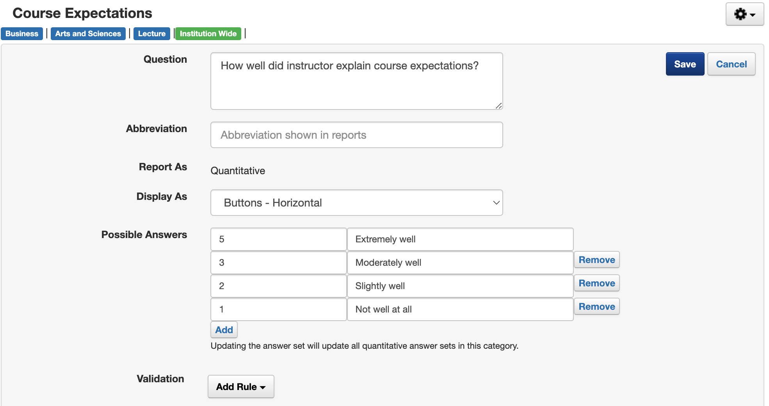Open the Display As dropdown

pyautogui.click(x=356, y=203)
